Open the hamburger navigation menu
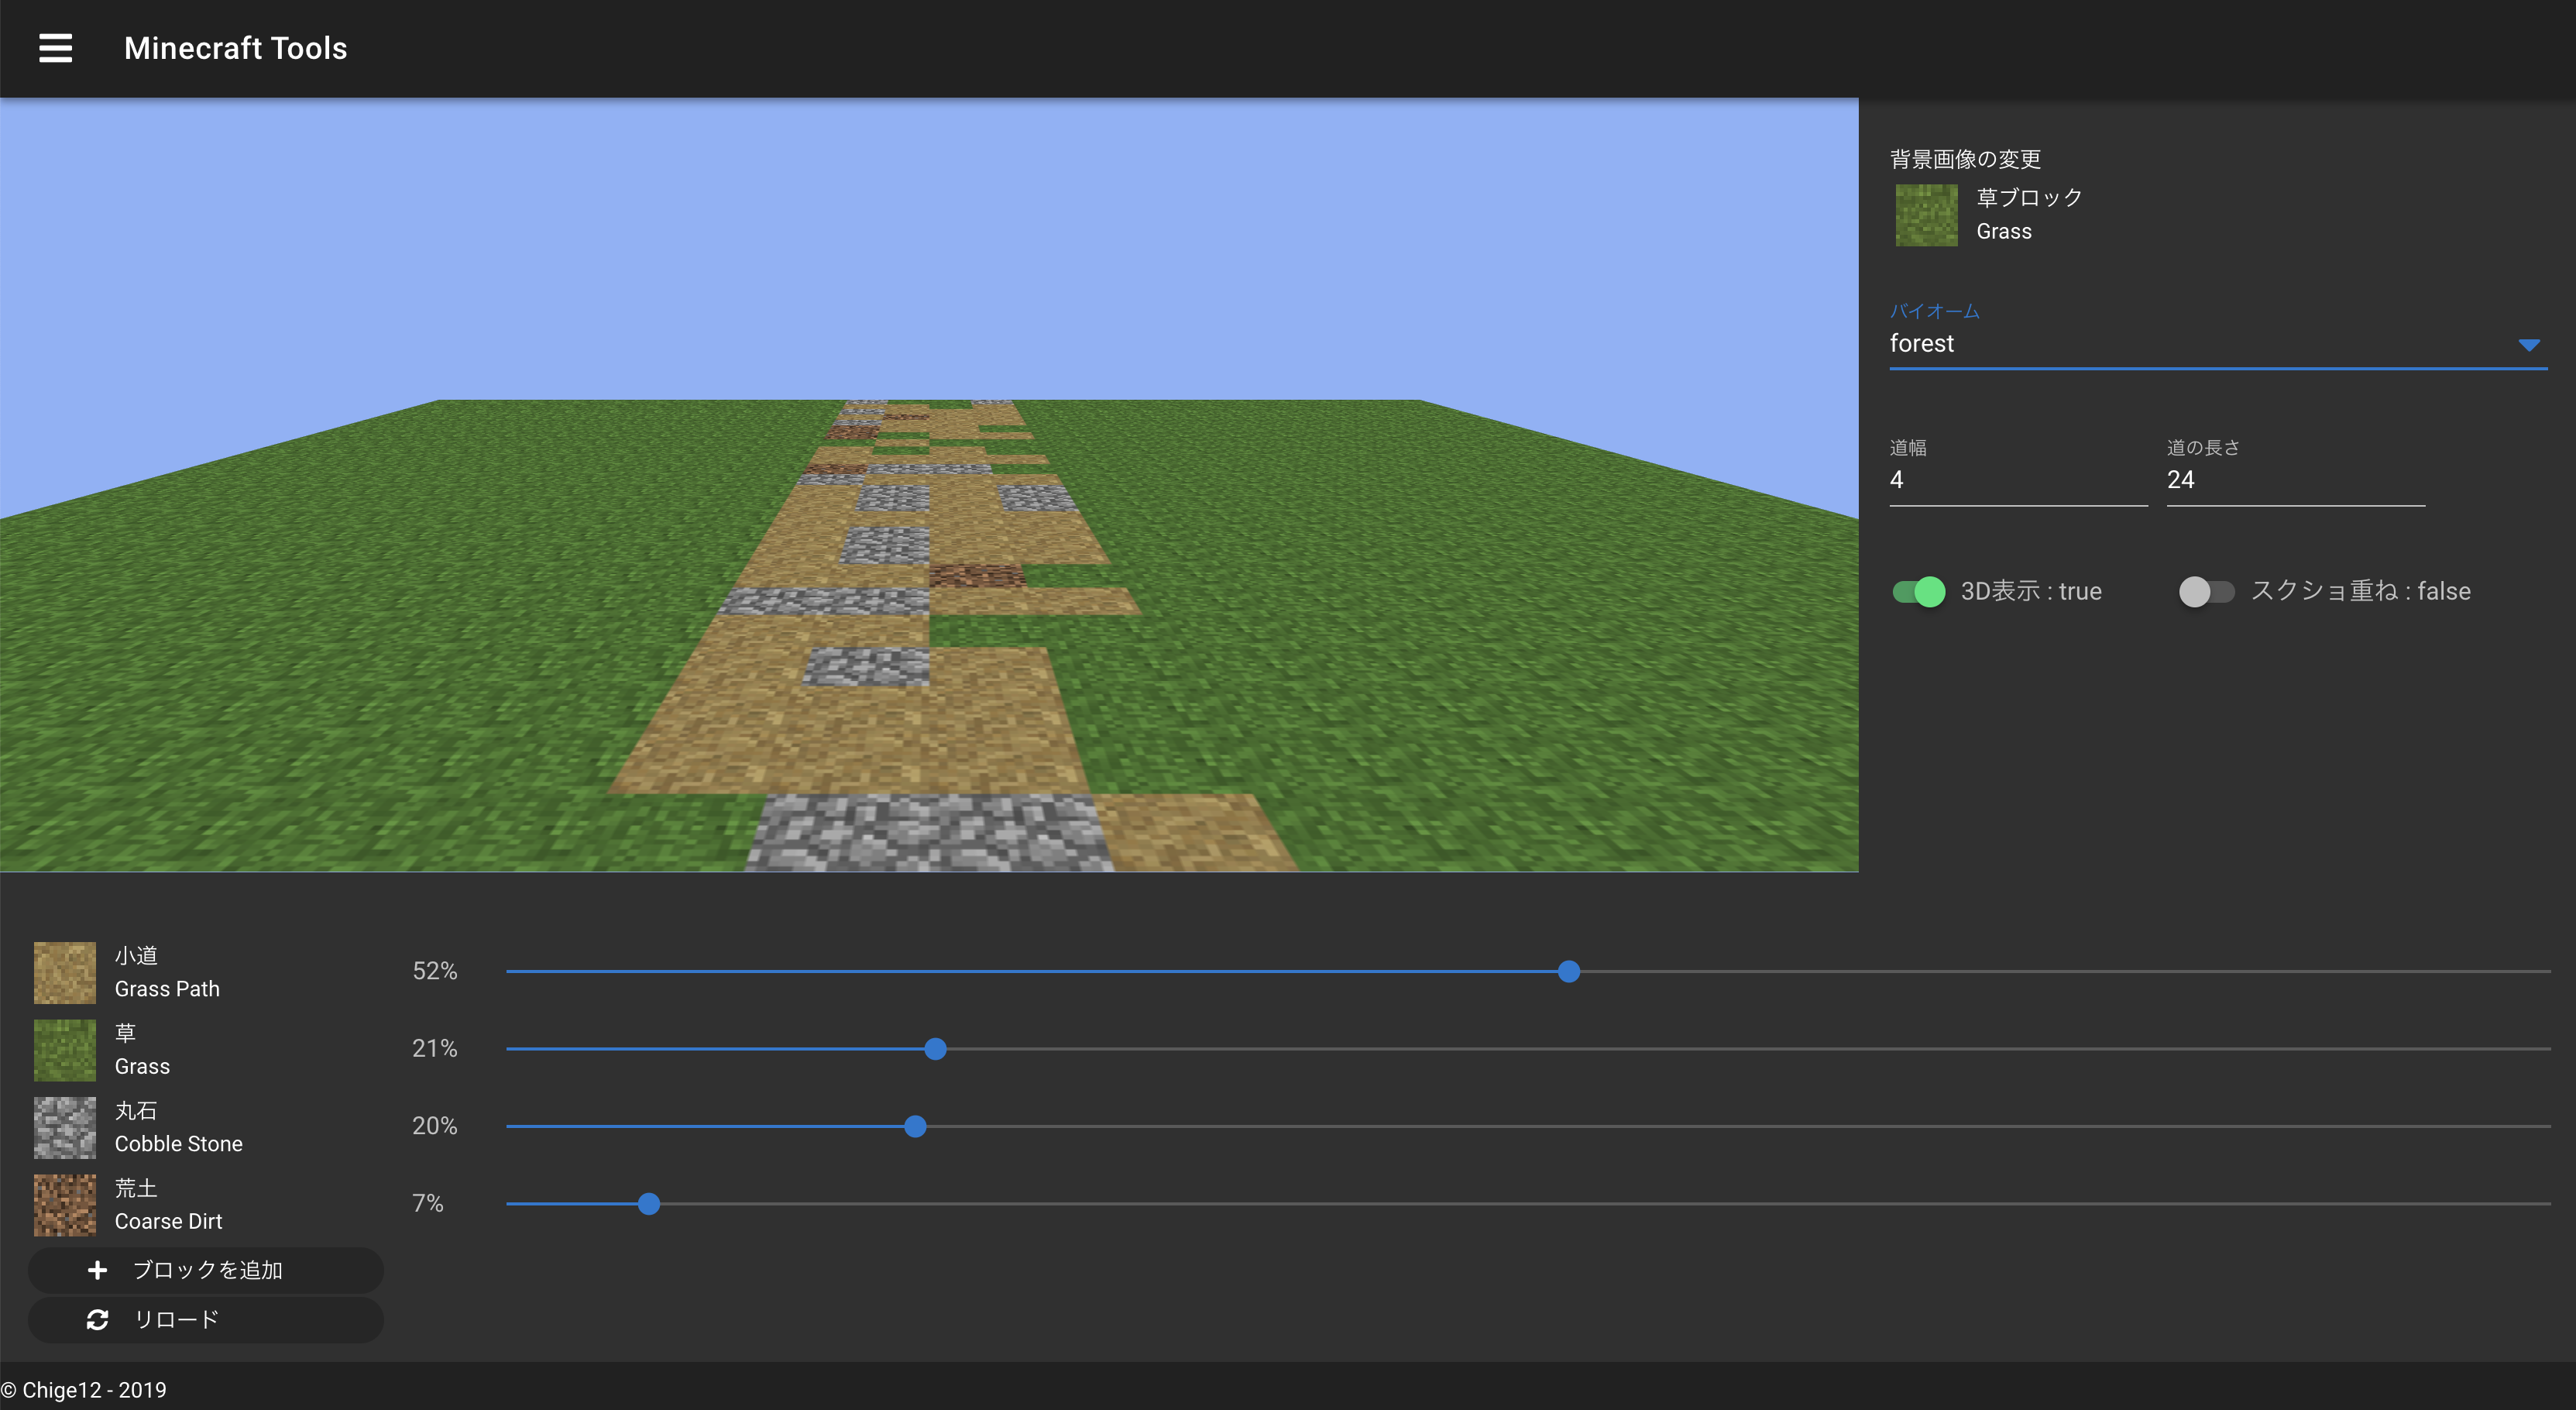 click(56, 48)
